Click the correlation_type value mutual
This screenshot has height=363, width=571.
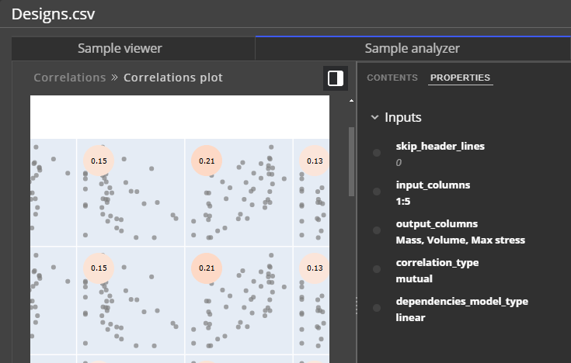coord(414,278)
